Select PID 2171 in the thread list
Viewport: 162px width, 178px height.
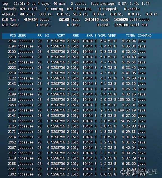12,132
